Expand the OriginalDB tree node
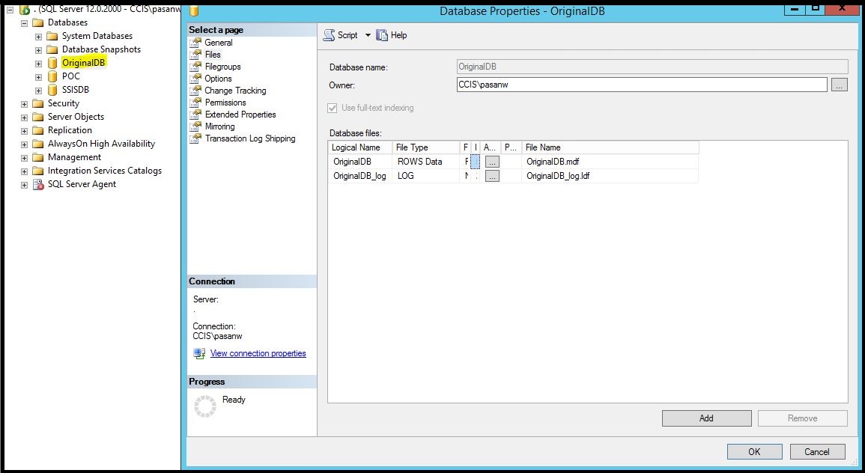 pos(38,62)
